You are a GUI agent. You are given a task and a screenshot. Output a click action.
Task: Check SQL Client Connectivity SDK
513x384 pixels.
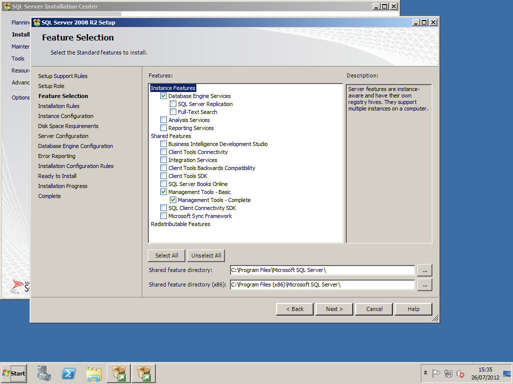164,208
